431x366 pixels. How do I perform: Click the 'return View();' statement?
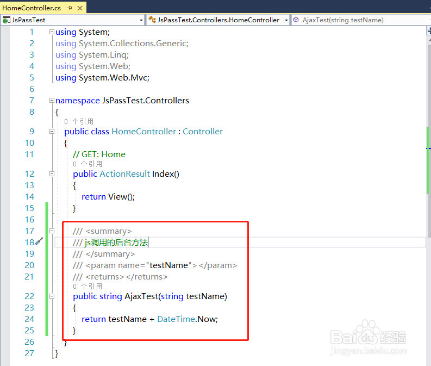(108, 197)
